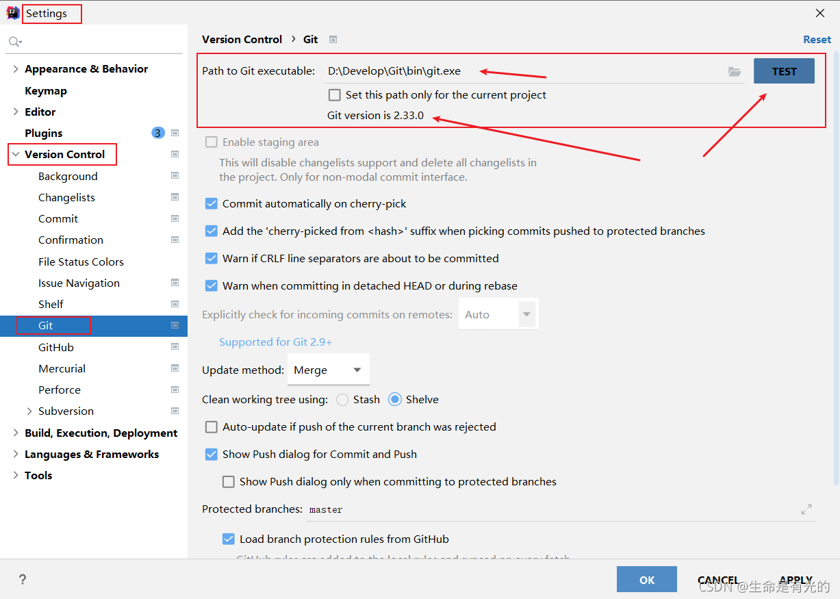The height and width of the screenshot is (599, 840).
Task: Click the project icon on the Subversion row
Action: coord(175,411)
